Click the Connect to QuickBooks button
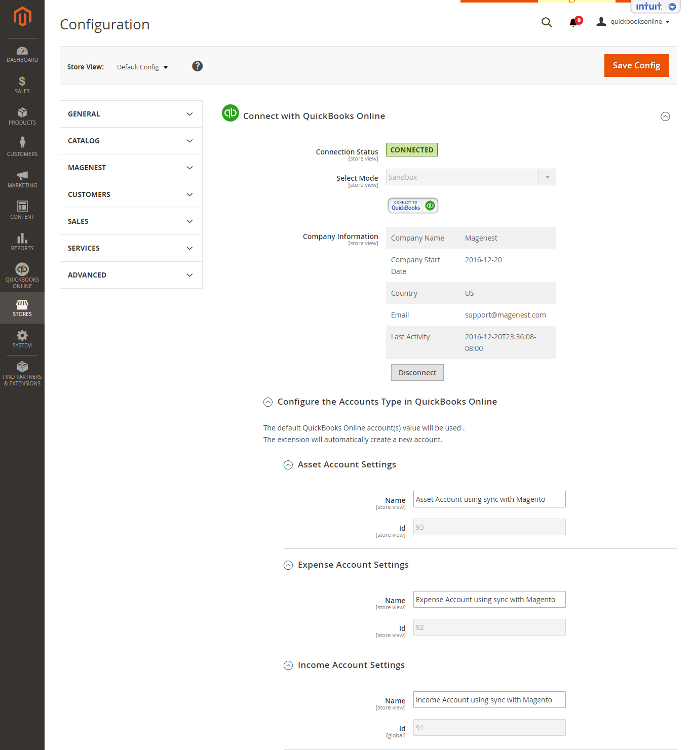 click(413, 206)
